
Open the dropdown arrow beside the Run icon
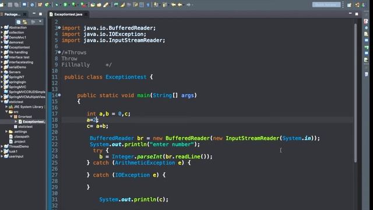(69, 5)
